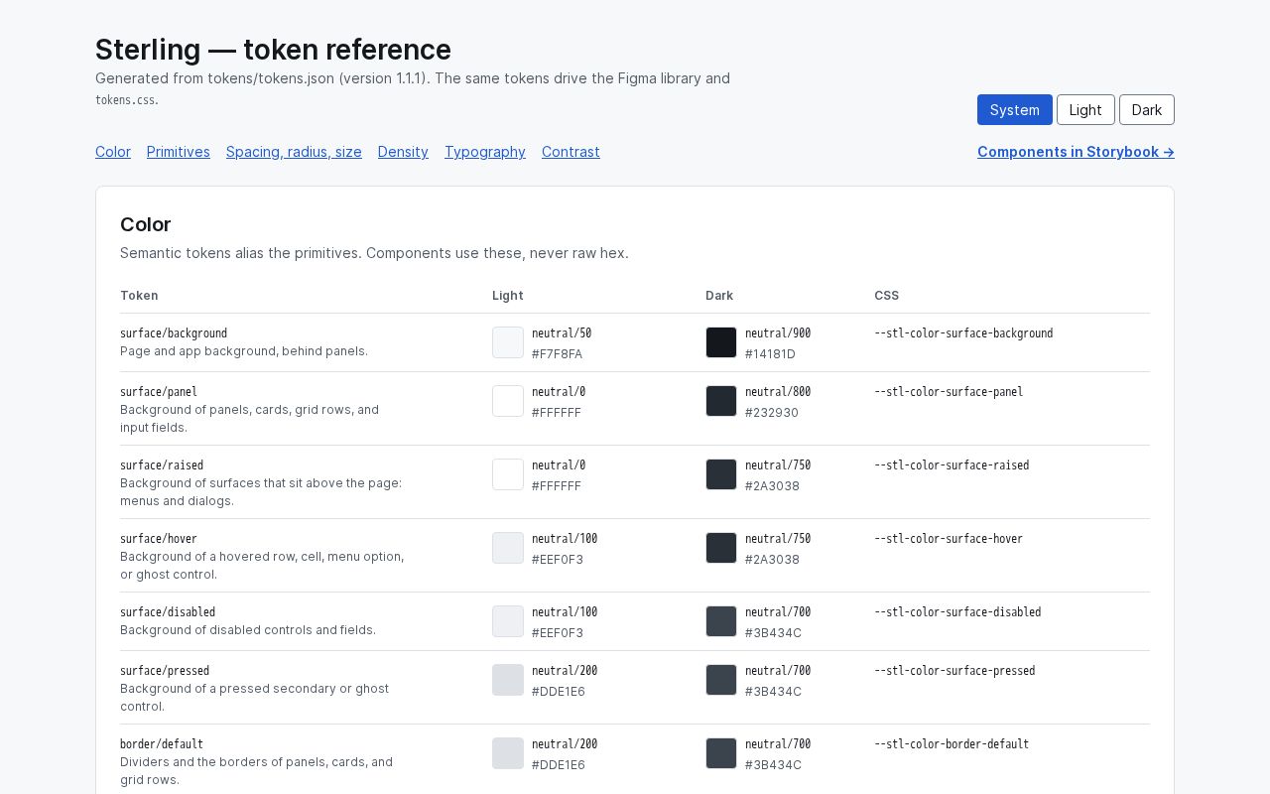Click the Color section heading

point(146,224)
